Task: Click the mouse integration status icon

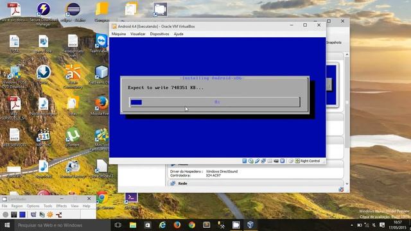Action: coord(291,161)
